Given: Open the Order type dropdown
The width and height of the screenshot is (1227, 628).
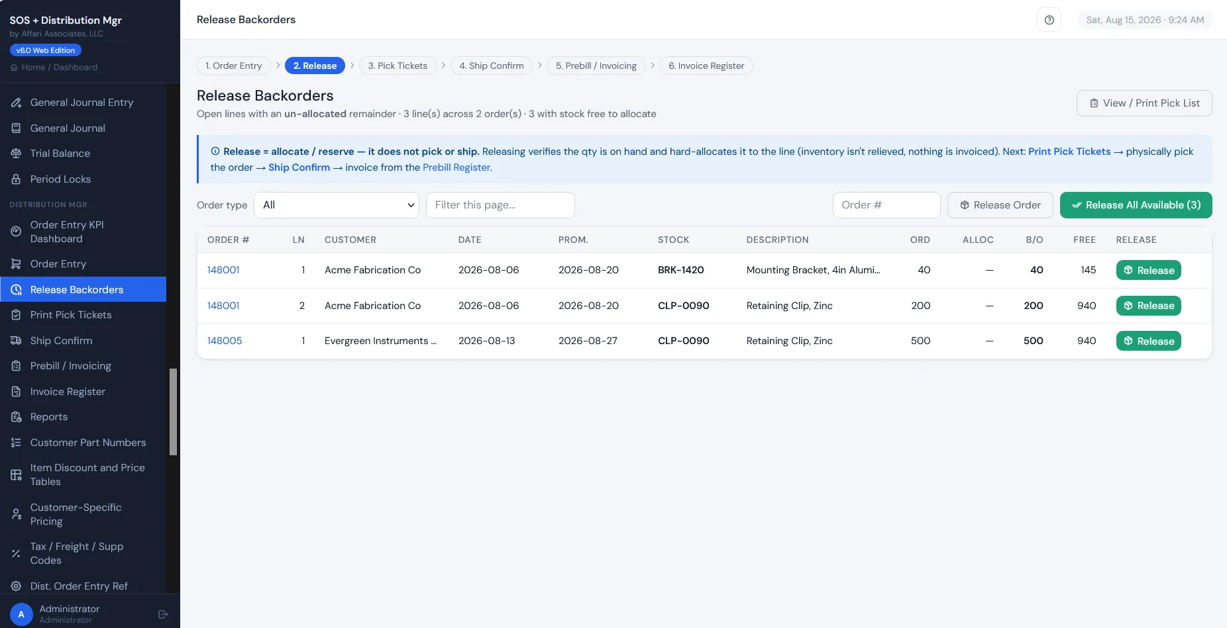Looking at the screenshot, I should [x=337, y=205].
